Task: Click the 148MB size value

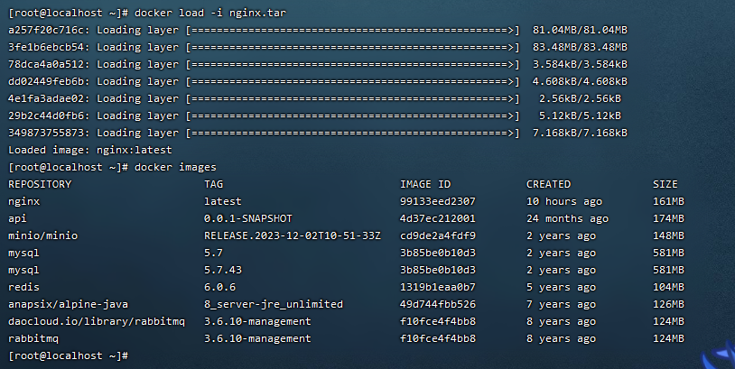Action: pyautogui.click(x=668, y=236)
